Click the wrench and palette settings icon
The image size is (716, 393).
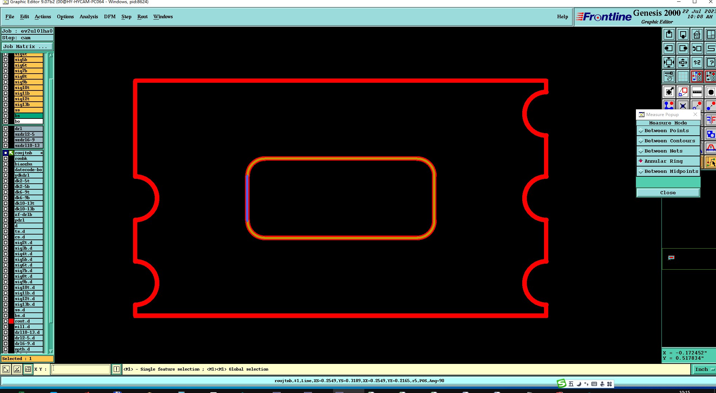pyautogui.click(x=669, y=76)
